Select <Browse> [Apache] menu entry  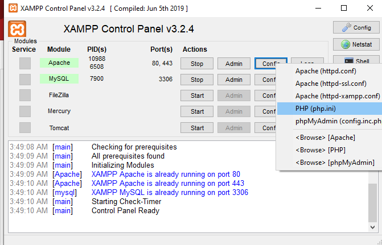point(330,138)
